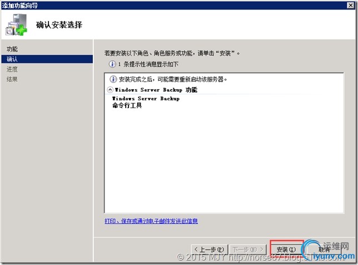This screenshot has width=358, height=265.
Task: Select the 结果 step in sidebar
Action: [12, 80]
